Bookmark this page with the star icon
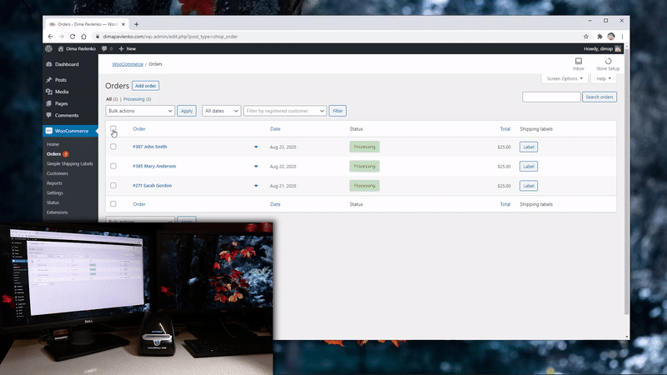 (586, 37)
